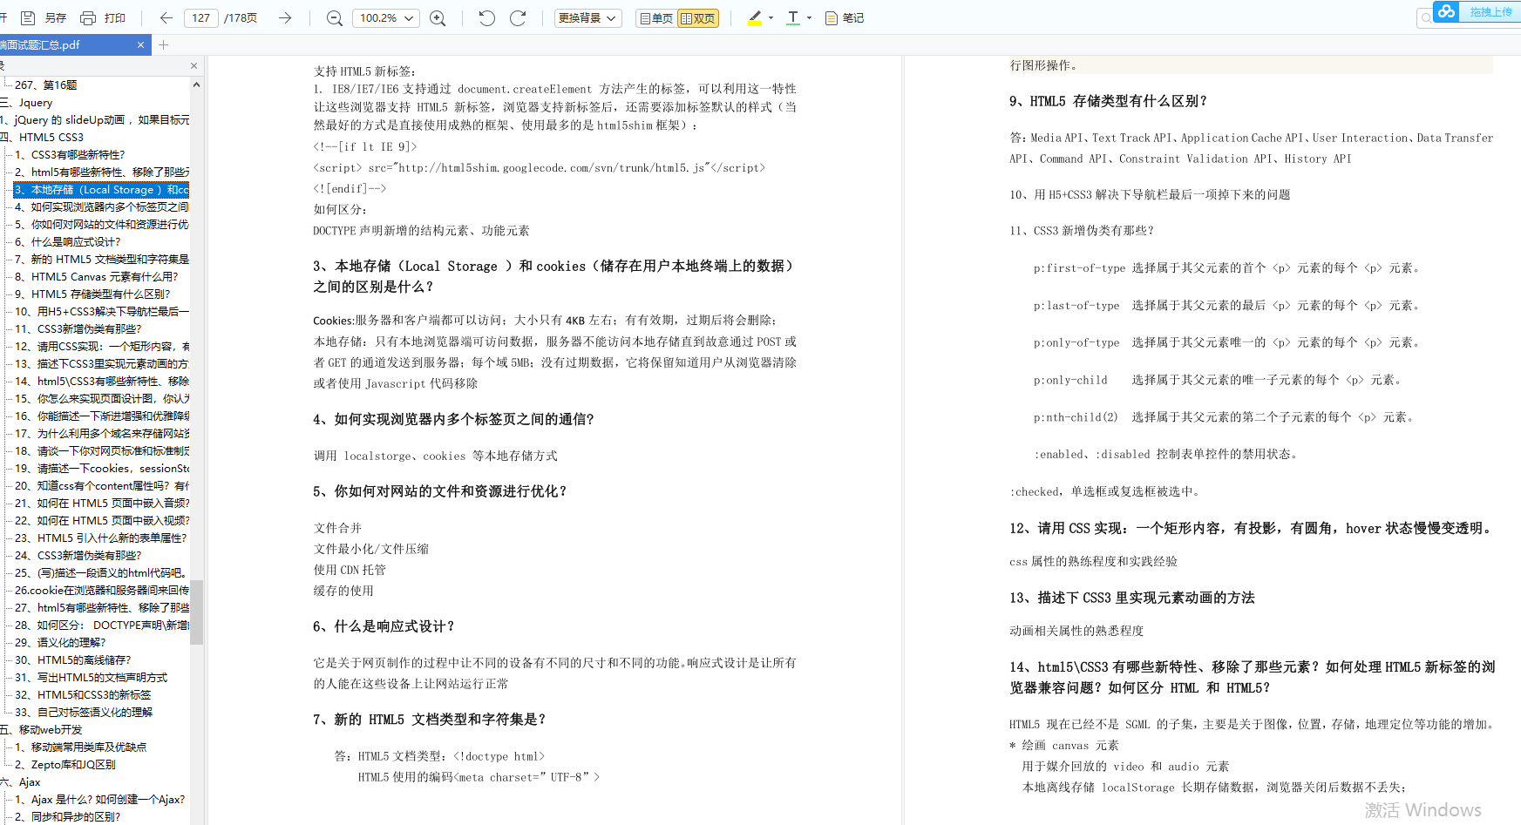Select the text underline annotation tool
The height and width of the screenshot is (825, 1521).
pyautogui.click(x=794, y=17)
